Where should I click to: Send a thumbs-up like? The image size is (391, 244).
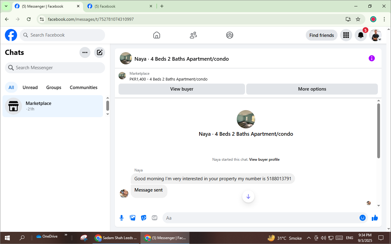click(x=375, y=218)
